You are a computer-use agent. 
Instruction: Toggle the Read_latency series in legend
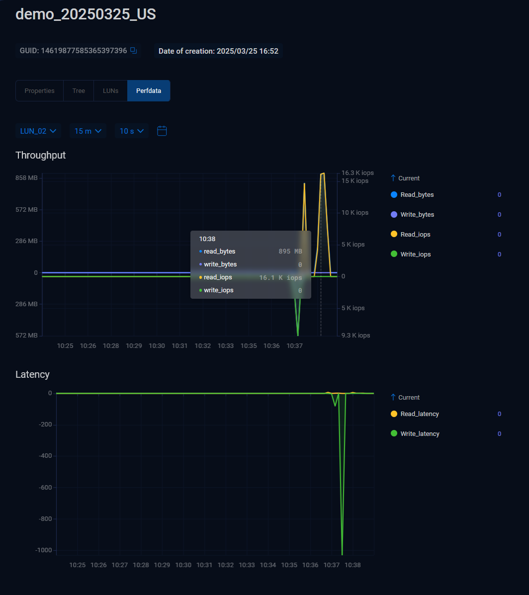click(x=419, y=414)
